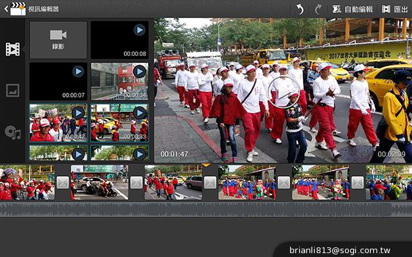412x257 pixels.
Task: Select the 00:42 clip thumbnail
Action: coord(58,122)
